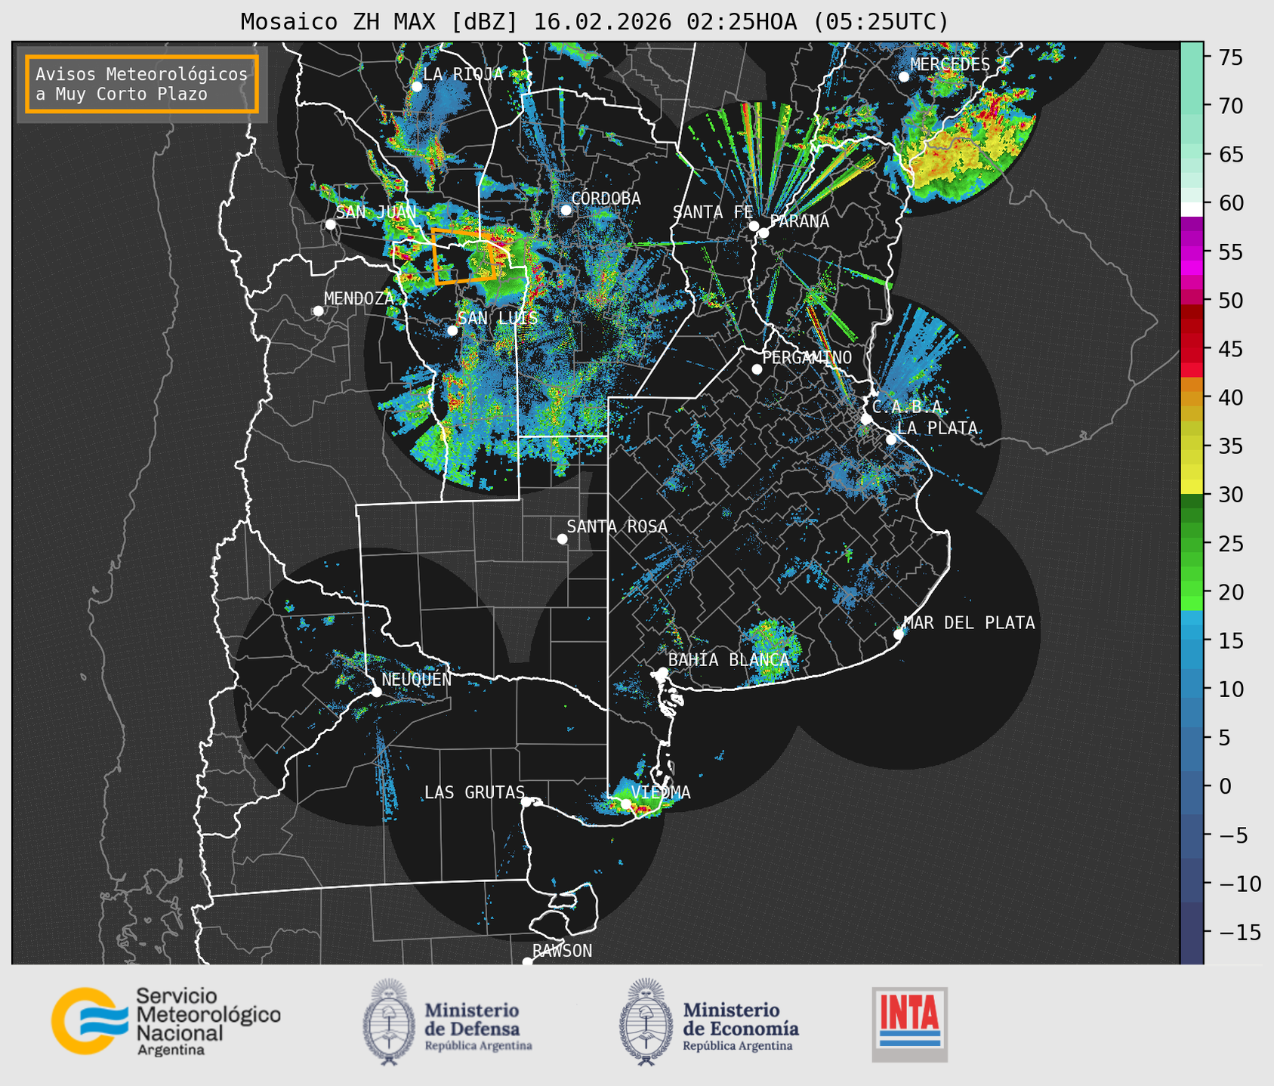This screenshot has width=1274, height=1086.
Task: Click the INTA logo
Action: coord(909,1024)
